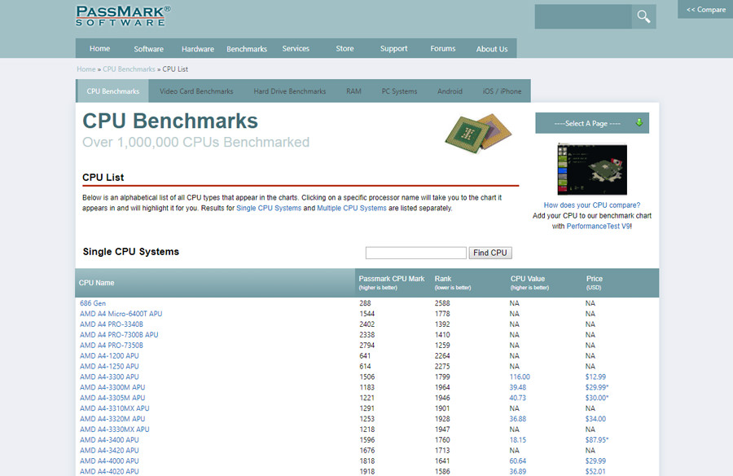Open the Hardware menu

[x=198, y=49]
